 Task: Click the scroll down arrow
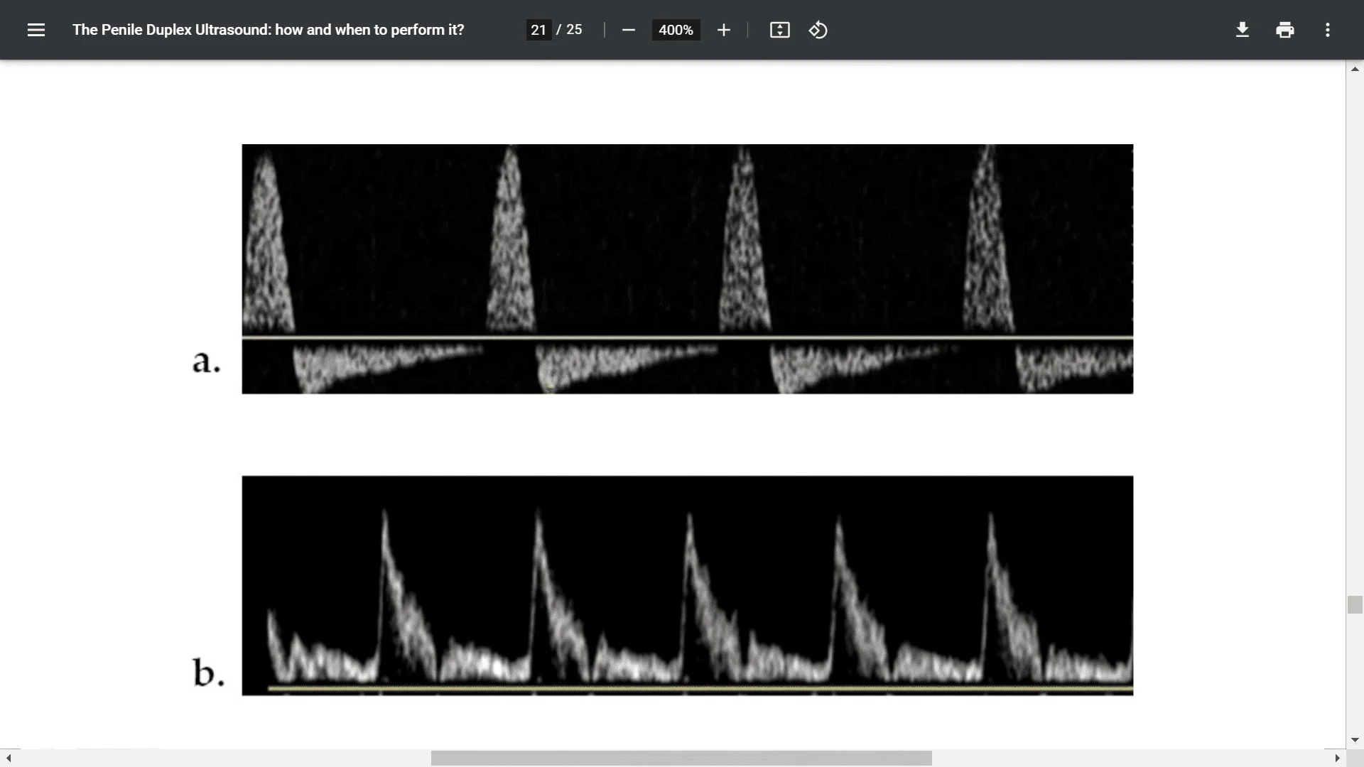pyautogui.click(x=1355, y=740)
